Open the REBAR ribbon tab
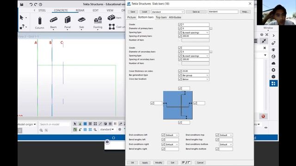This screenshot has height=166, width=296. click(80, 10)
